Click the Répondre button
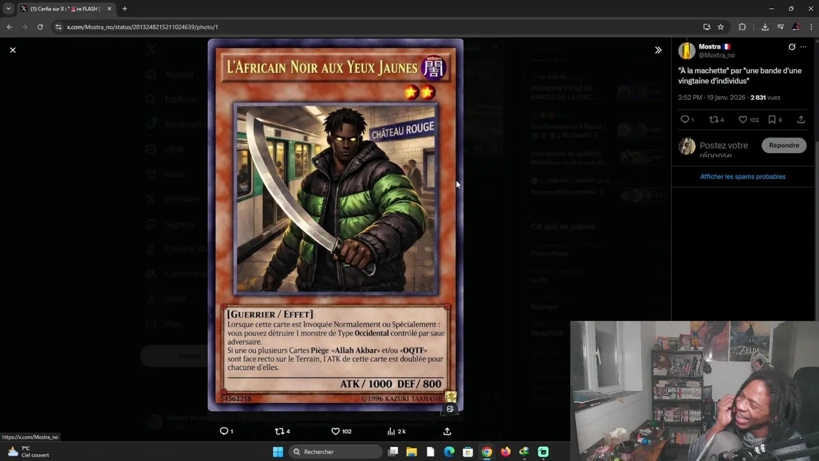Image resolution: width=819 pixels, height=461 pixels. point(784,145)
